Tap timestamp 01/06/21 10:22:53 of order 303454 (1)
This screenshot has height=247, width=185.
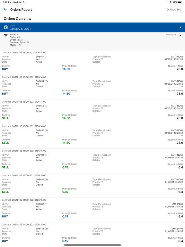click(174, 59)
